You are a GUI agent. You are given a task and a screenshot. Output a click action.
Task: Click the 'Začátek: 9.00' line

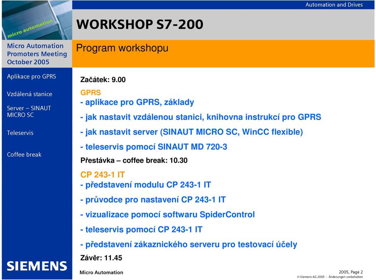click(103, 80)
